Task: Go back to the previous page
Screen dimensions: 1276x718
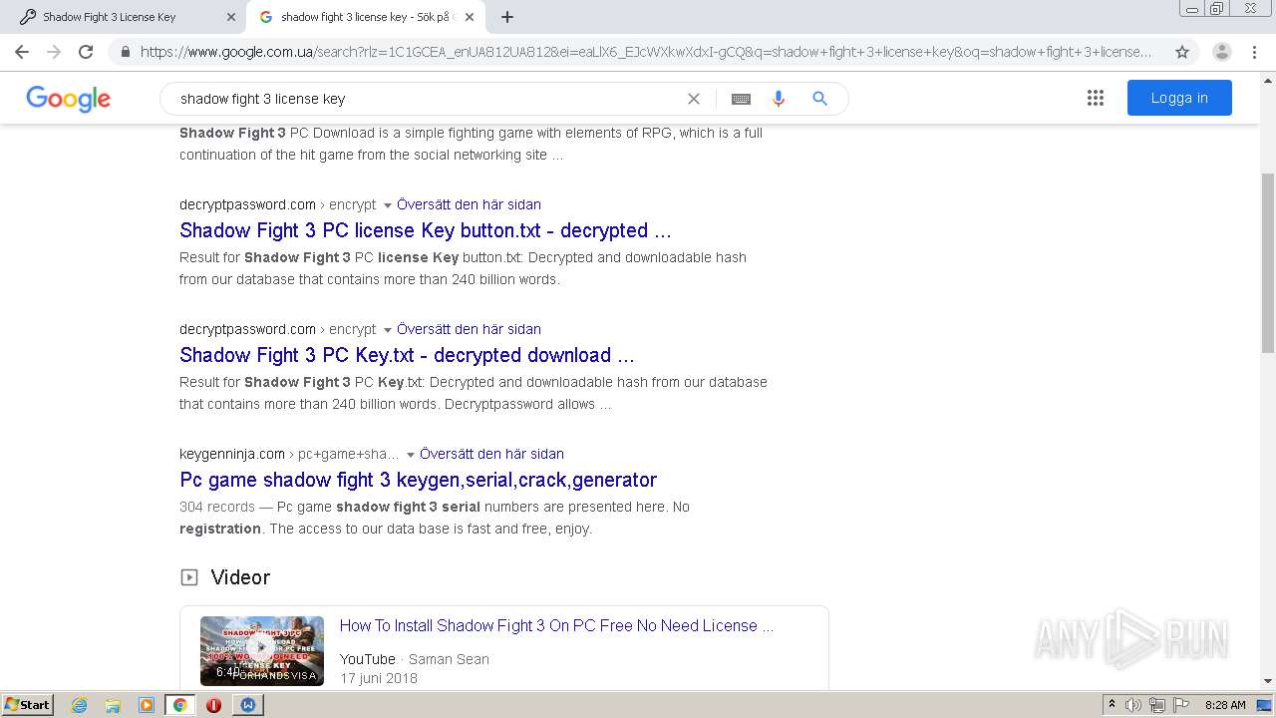Action: tap(22, 52)
